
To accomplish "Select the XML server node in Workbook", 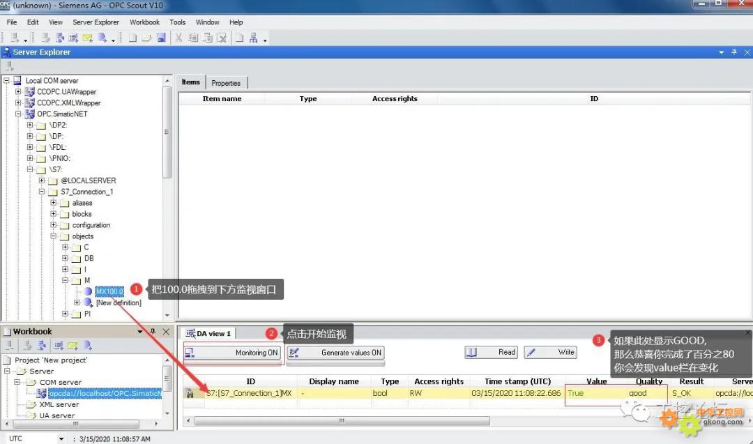I will 59,405.
